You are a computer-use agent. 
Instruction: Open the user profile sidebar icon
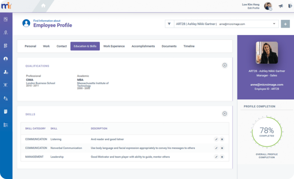pos(5,59)
